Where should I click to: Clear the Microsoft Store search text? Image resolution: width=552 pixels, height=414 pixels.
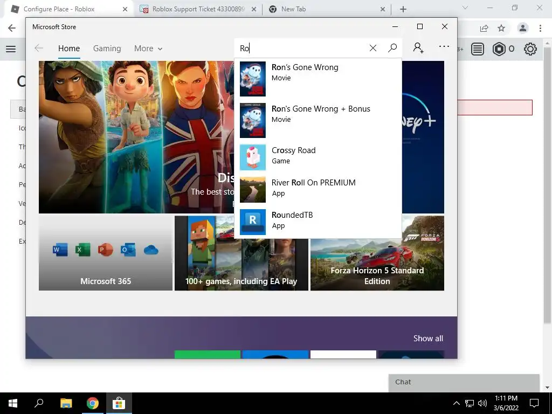pyautogui.click(x=373, y=48)
